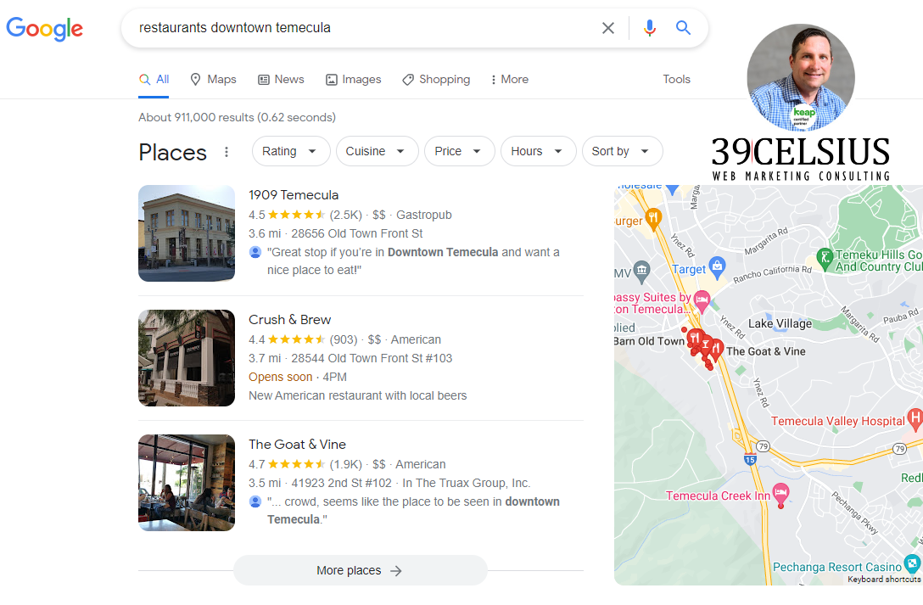
Task: Open the Price filter dropdown
Action: 459,151
